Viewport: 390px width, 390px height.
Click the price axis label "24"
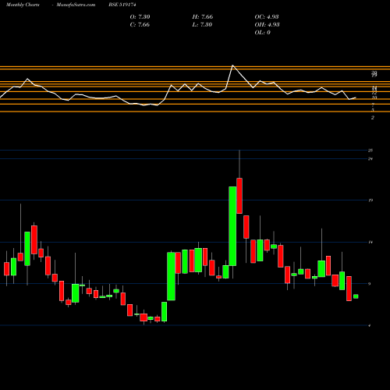[x=370, y=159]
